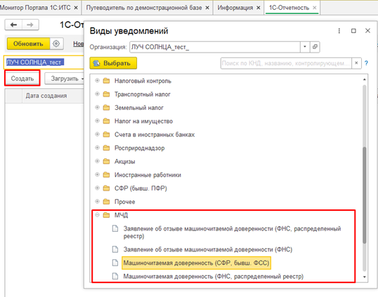The width and height of the screenshot is (378, 297).
Task: Click folder icon of Прочее
Action: (x=106, y=202)
